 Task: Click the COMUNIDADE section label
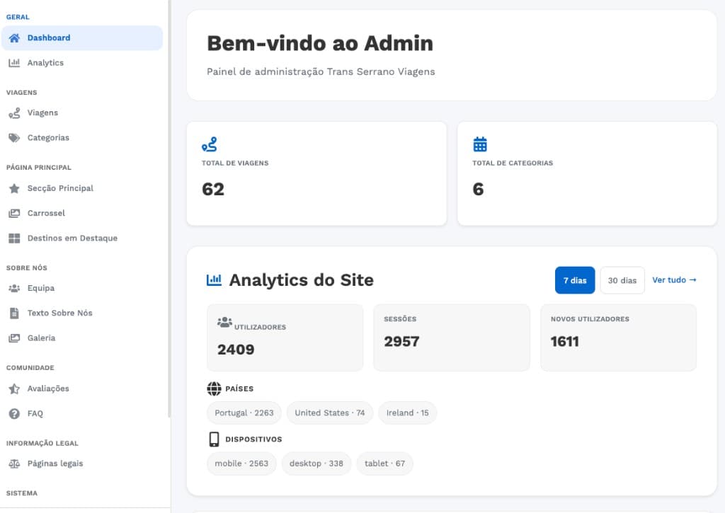click(30, 368)
